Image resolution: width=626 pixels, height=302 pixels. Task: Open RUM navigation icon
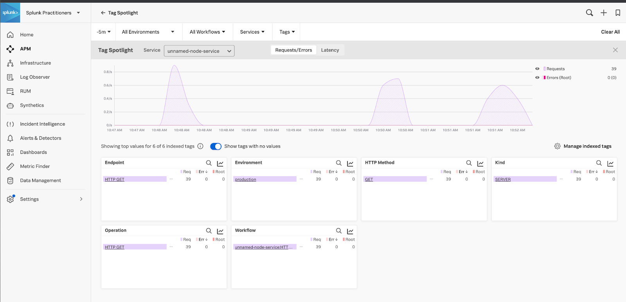point(11,91)
